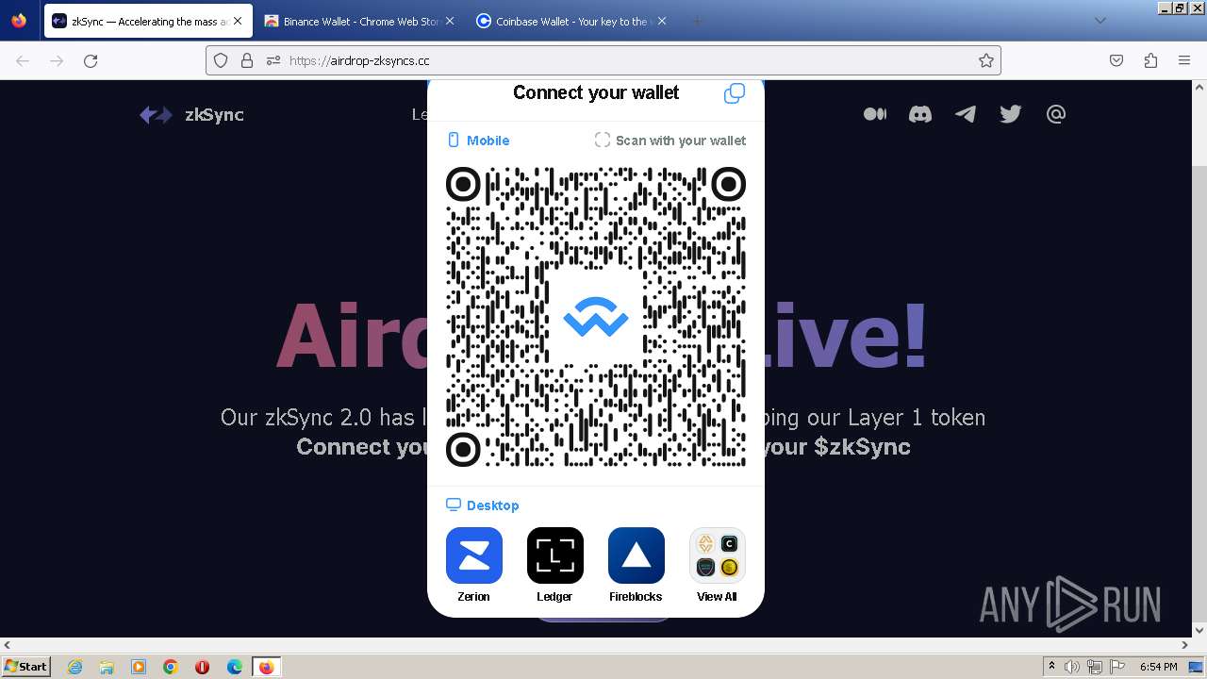Open zkSync Medium page icon
This screenshot has height=679, width=1207.
point(875,114)
